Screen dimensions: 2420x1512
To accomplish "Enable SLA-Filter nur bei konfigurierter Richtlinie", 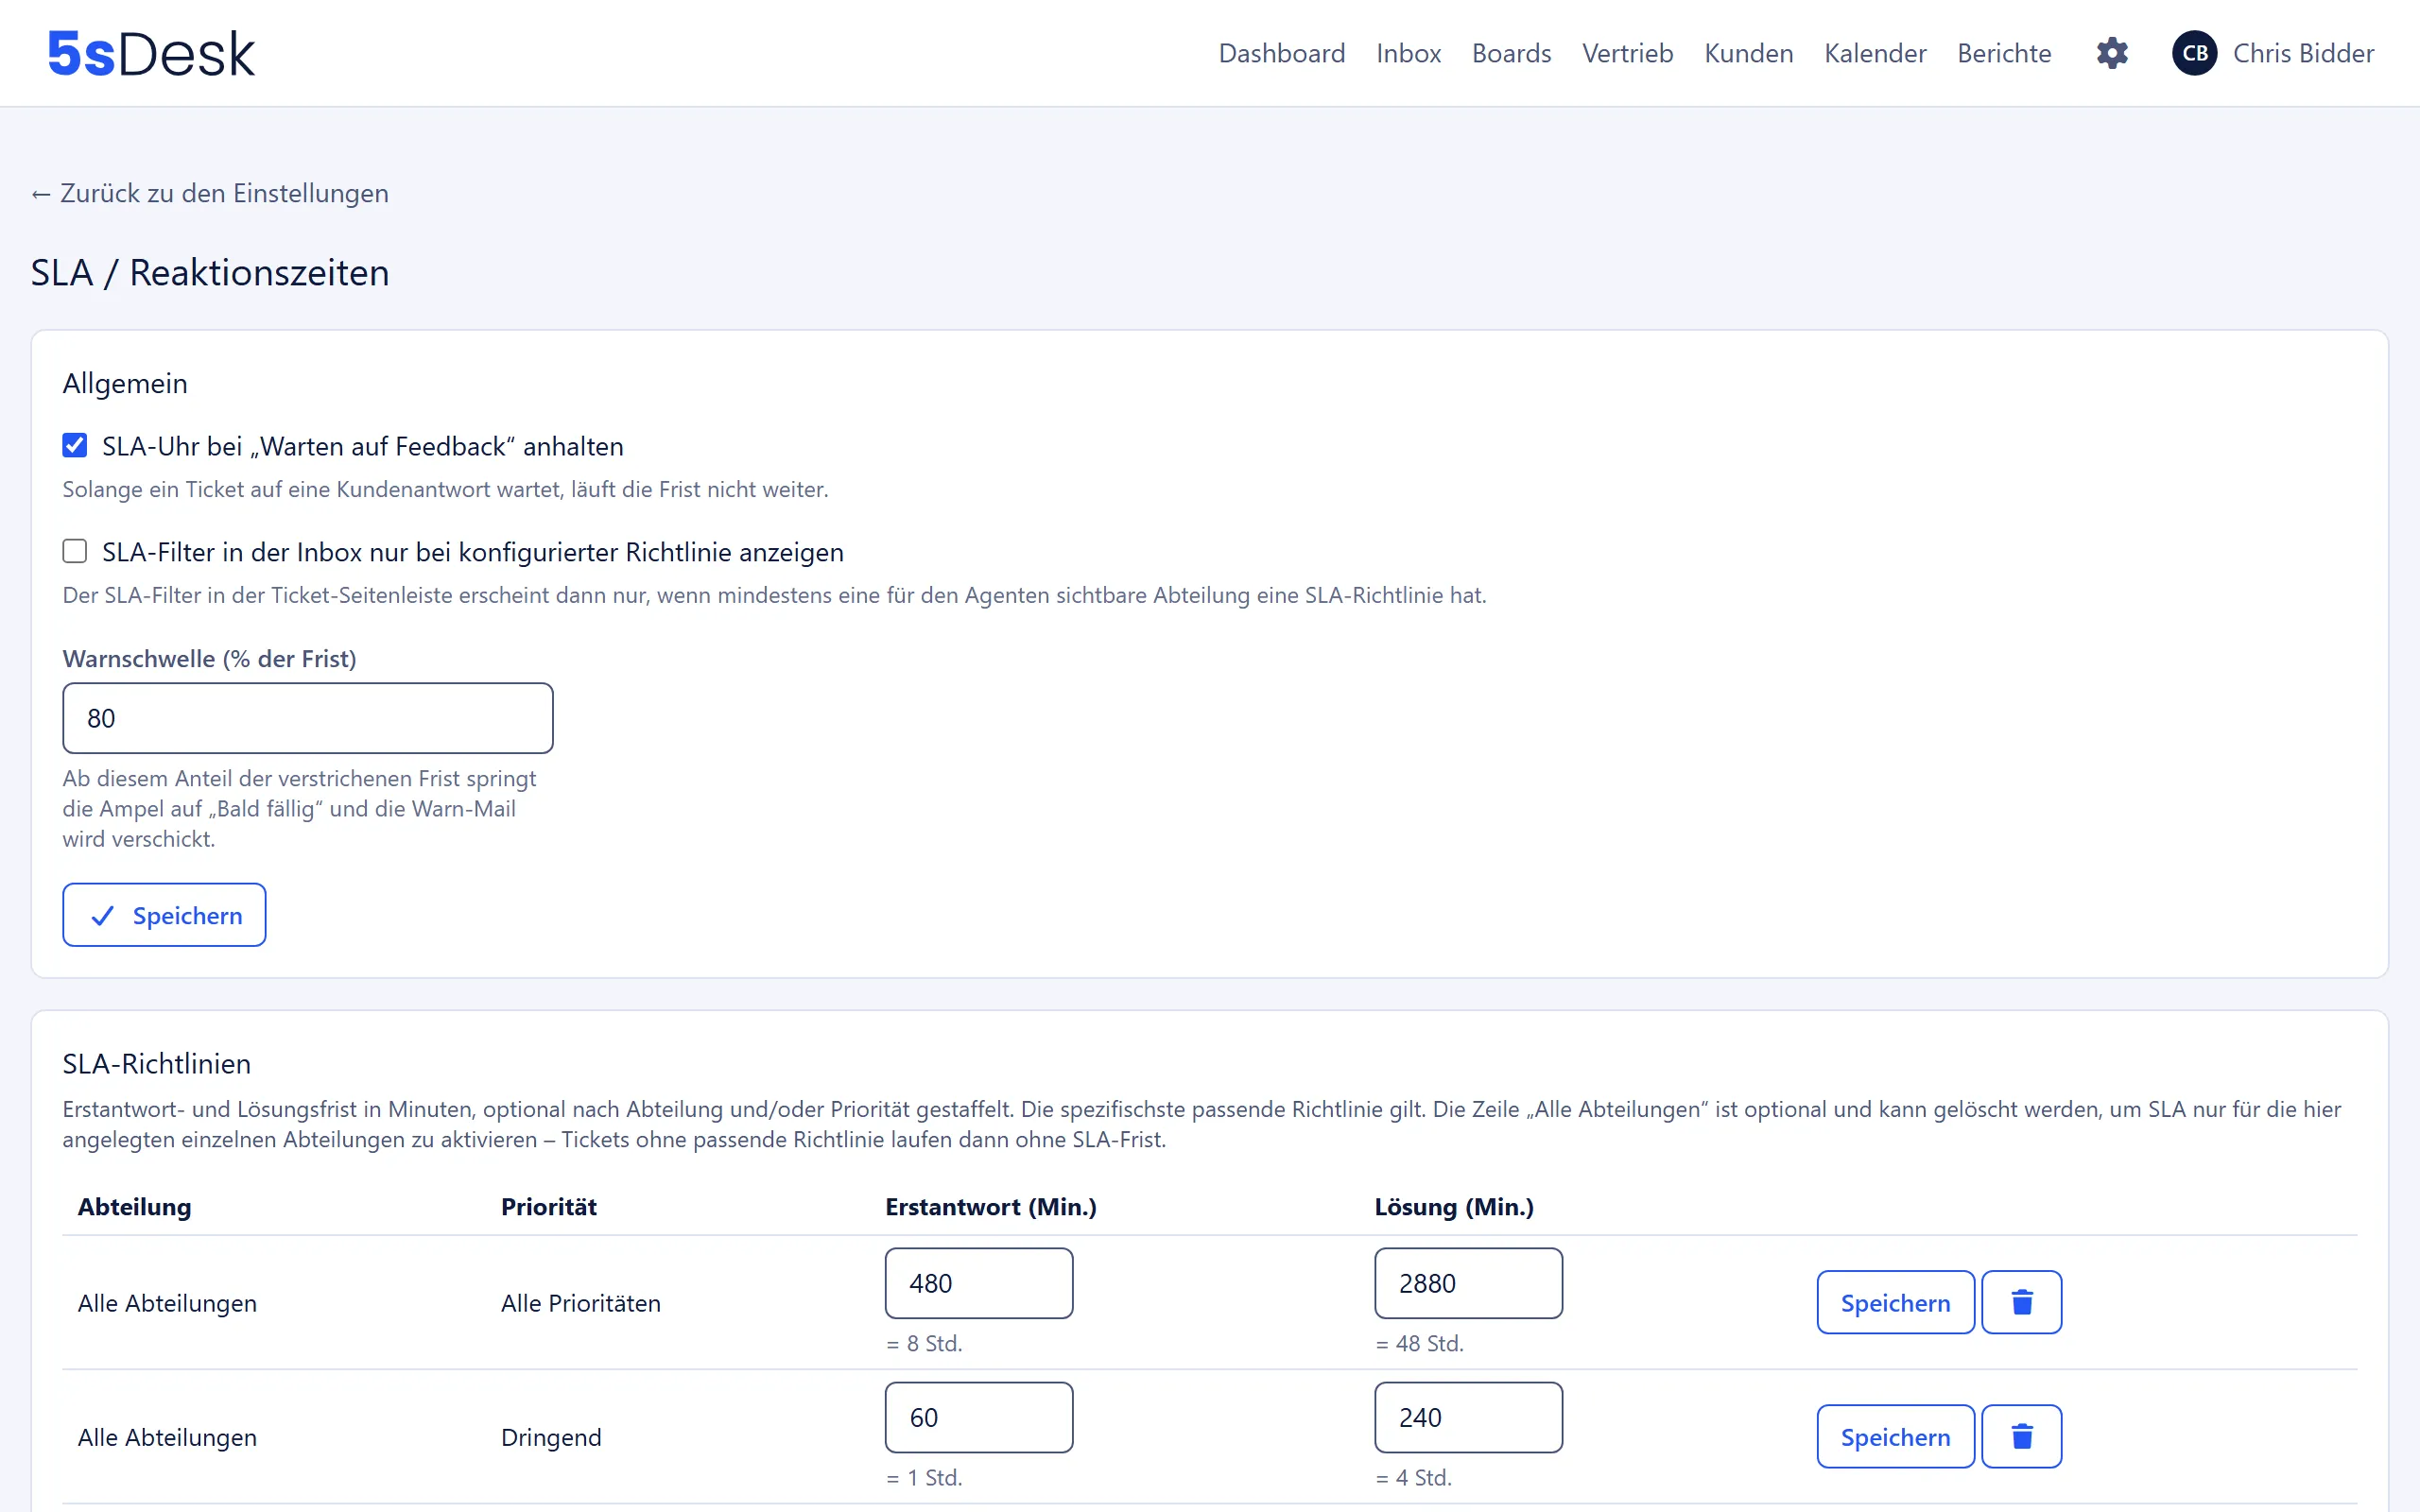I will (75, 551).
